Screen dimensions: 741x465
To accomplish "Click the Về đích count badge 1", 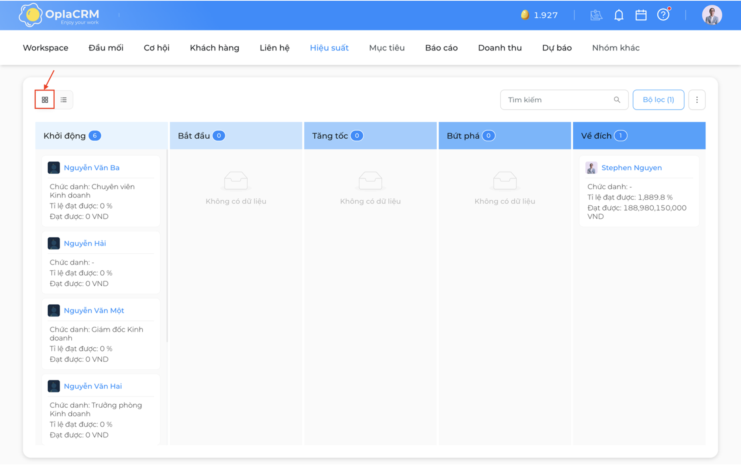I will pyautogui.click(x=621, y=136).
